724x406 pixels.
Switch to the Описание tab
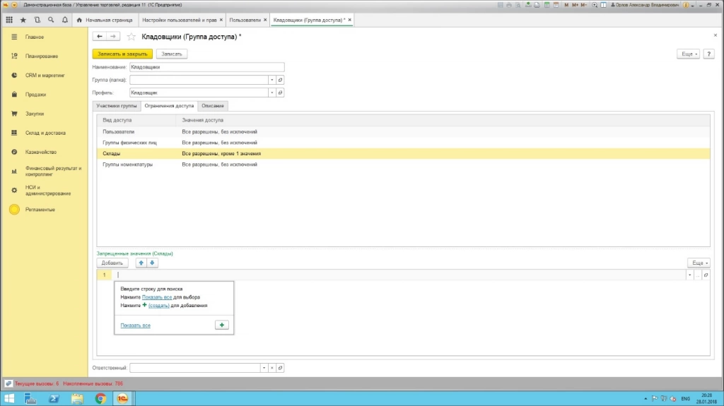(x=212, y=106)
